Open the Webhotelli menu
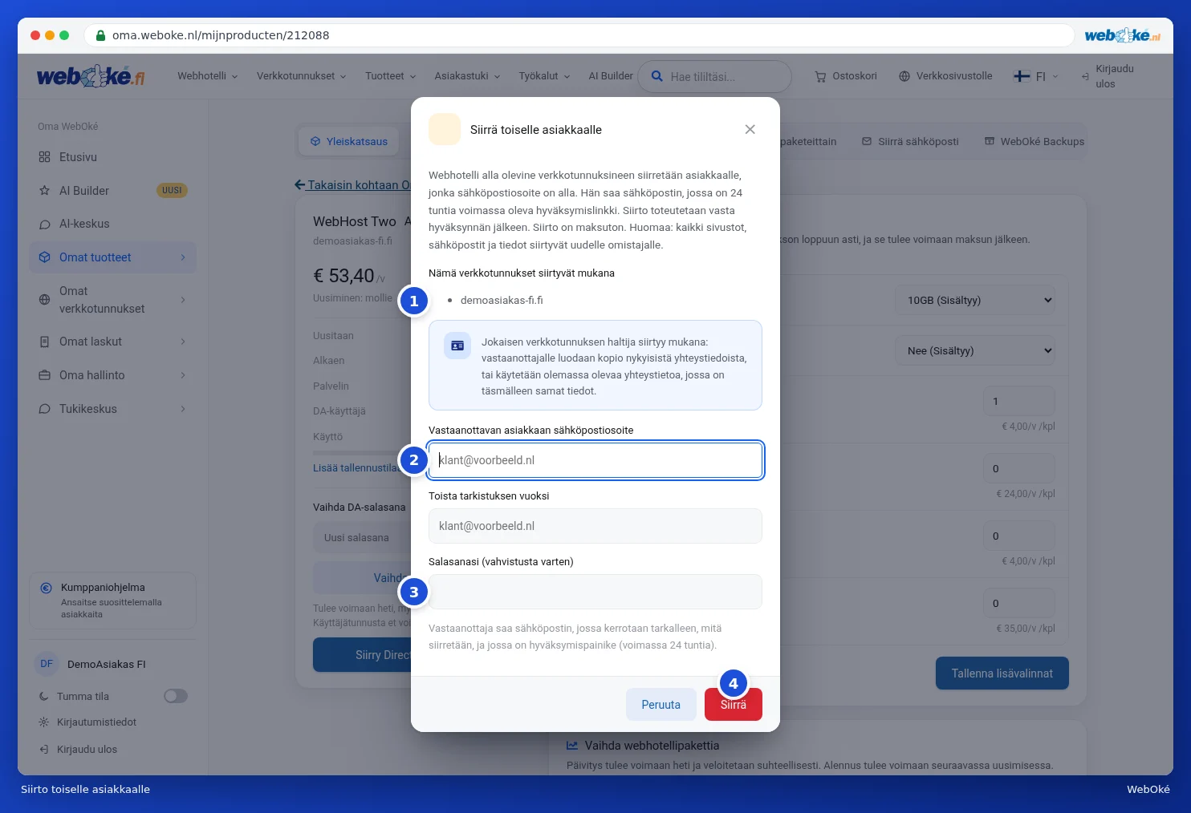This screenshot has width=1191, height=813. point(207,76)
